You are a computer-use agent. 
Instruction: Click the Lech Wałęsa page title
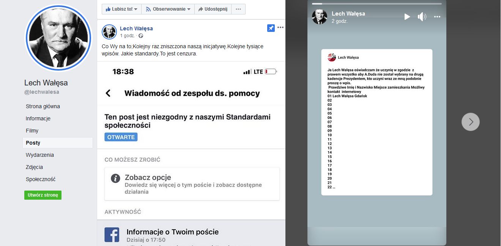tap(46, 83)
